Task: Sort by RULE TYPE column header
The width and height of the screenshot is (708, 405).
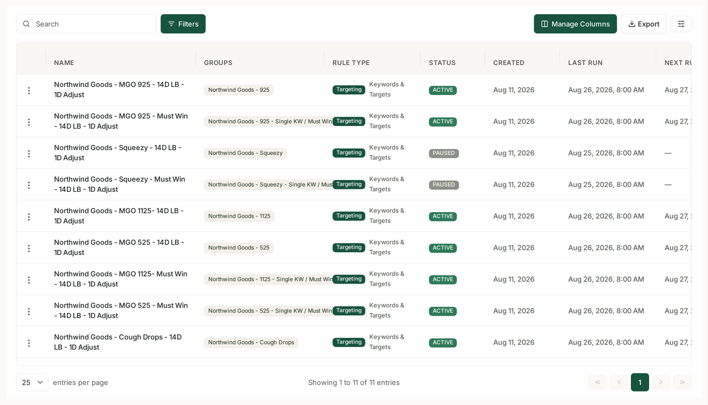Action: pos(351,63)
